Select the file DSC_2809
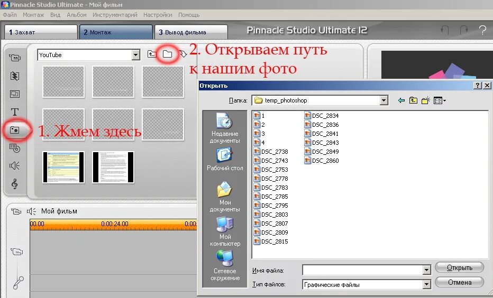 coord(271,232)
